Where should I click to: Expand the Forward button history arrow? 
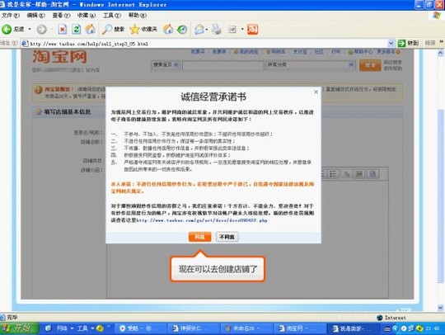tap(52, 29)
